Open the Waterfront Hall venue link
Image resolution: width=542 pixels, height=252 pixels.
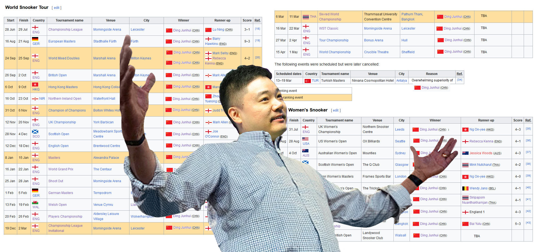point(104,99)
